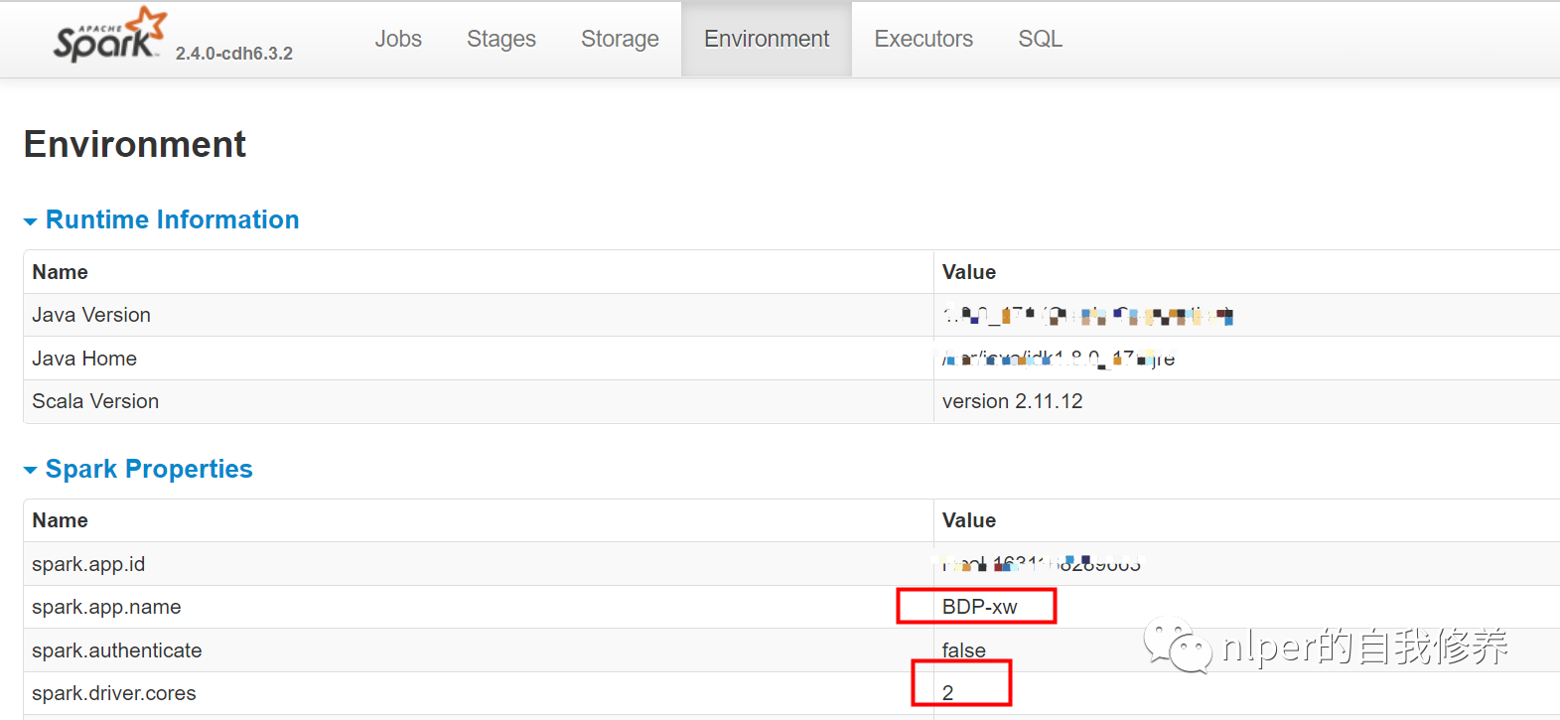Image resolution: width=1560 pixels, height=720 pixels.
Task: Select the Environment tab
Action: tap(767, 39)
